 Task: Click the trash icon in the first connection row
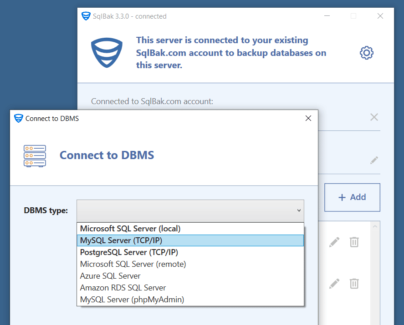[x=354, y=242]
